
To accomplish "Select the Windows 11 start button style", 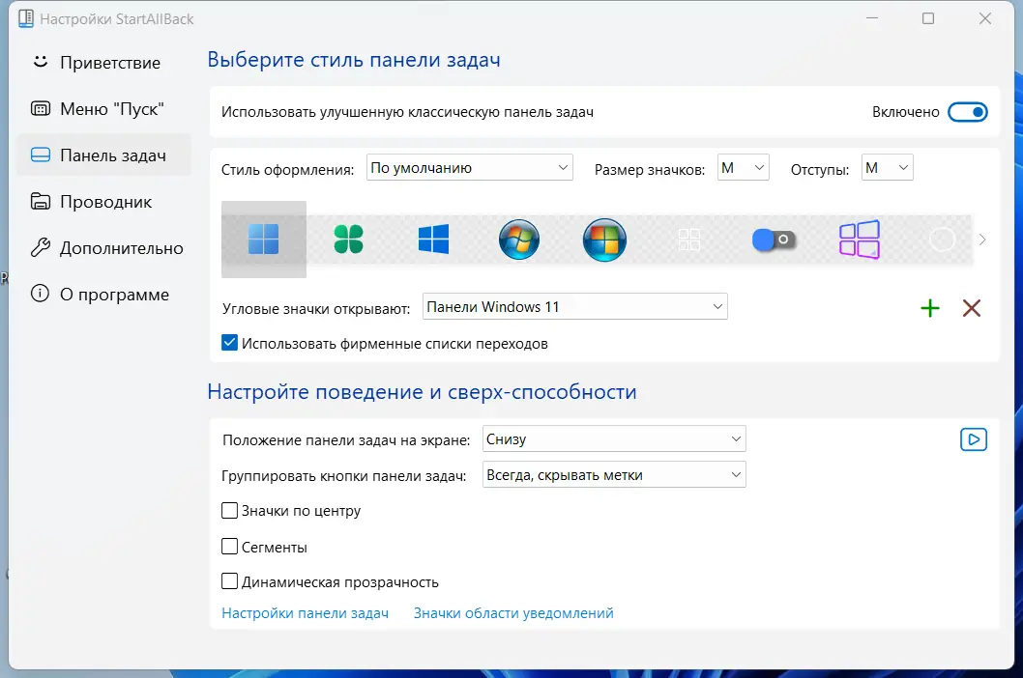I will [263, 240].
